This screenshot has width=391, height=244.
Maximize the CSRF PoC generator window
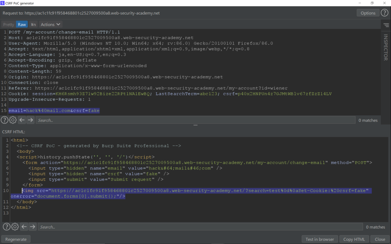tap(372, 3)
